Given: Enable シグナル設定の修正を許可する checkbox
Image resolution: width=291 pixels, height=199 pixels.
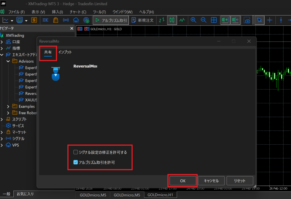Looking at the screenshot, I should 76,152.
